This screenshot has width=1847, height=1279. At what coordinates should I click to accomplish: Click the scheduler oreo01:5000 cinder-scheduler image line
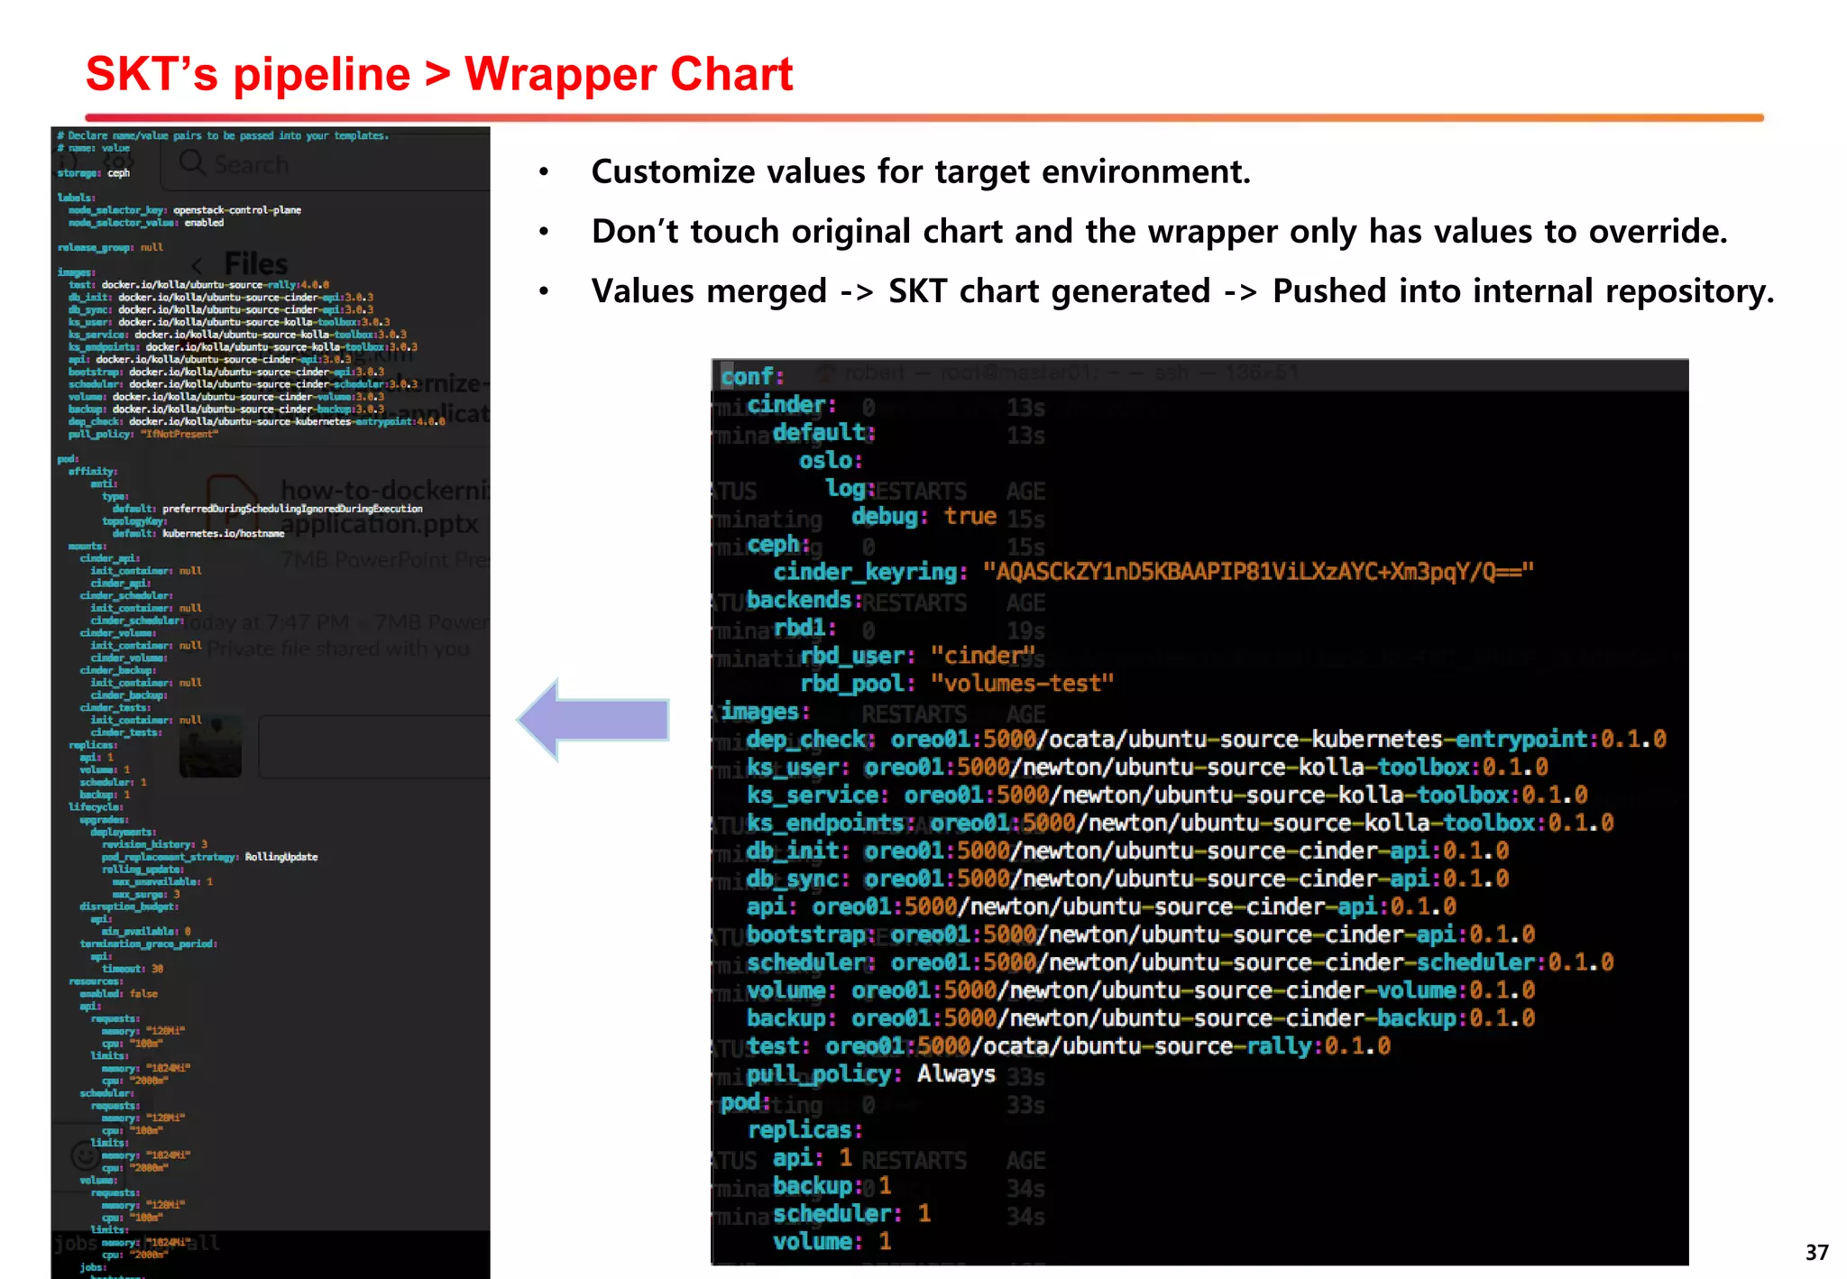pyautogui.click(x=1181, y=962)
